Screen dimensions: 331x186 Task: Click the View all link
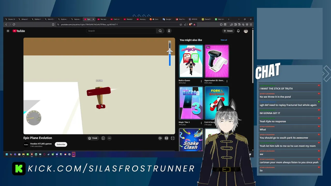point(224,40)
